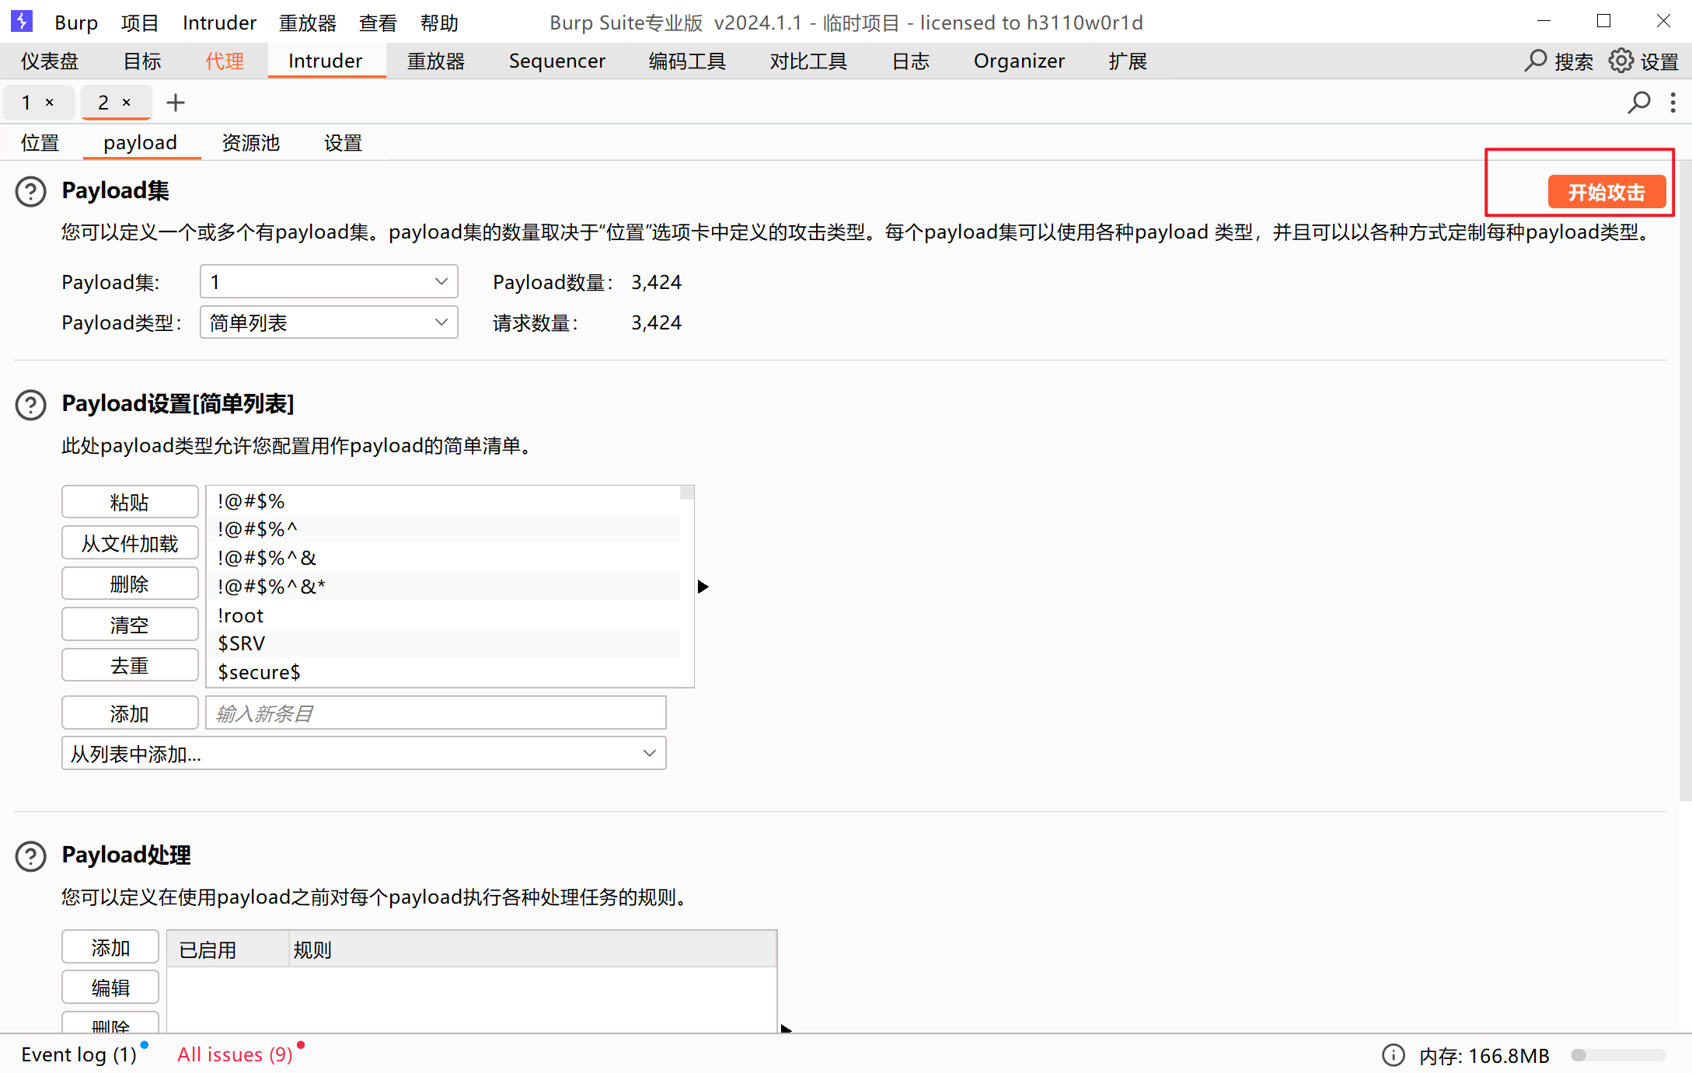Switch to the 目标 tab
Image resolution: width=1692 pixels, height=1073 pixels.
point(142,61)
